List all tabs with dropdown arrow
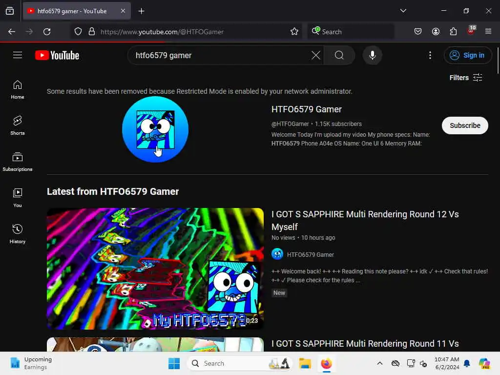 (403, 11)
